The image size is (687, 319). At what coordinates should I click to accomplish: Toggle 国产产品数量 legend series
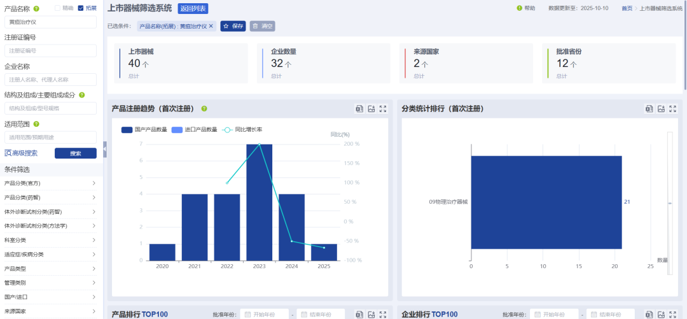(144, 129)
